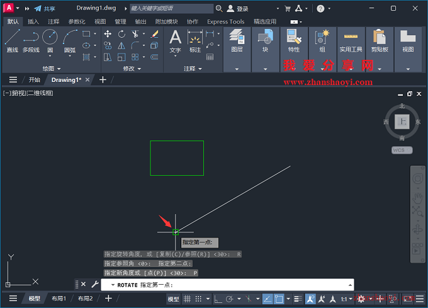Expand the Modify (修改) panel
The width and height of the screenshot is (428, 308).
pyautogui.click(x=132, y=69)
